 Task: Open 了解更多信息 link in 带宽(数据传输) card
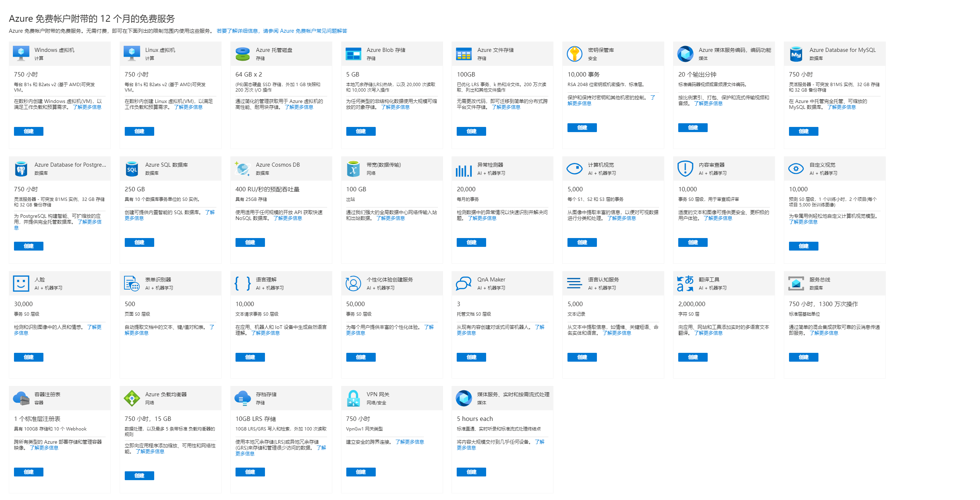(390, 218)
